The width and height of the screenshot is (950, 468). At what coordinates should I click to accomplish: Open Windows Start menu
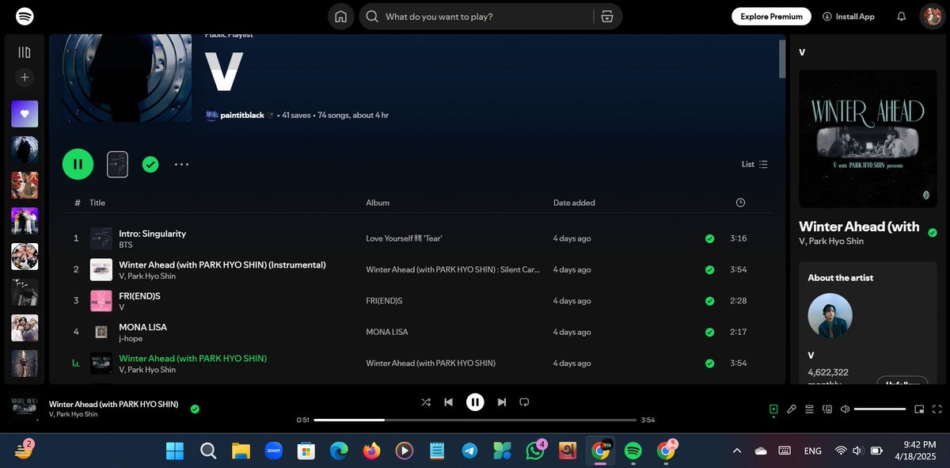pos(175,451)
